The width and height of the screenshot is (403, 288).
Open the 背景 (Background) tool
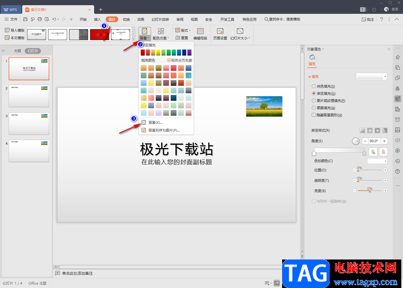coord(145,34)
